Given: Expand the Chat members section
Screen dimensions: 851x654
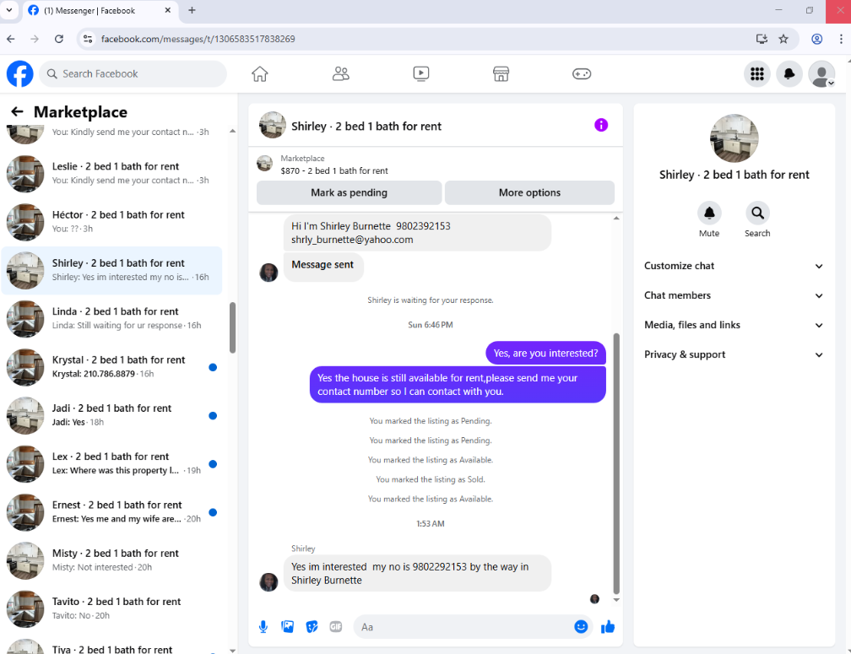Looking at the screenshot, I should point(734,295).
